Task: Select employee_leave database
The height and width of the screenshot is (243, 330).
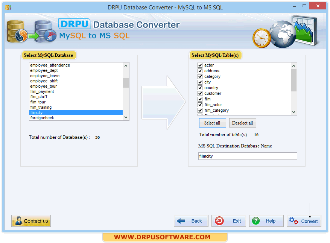Action: [x=76, y=76]
